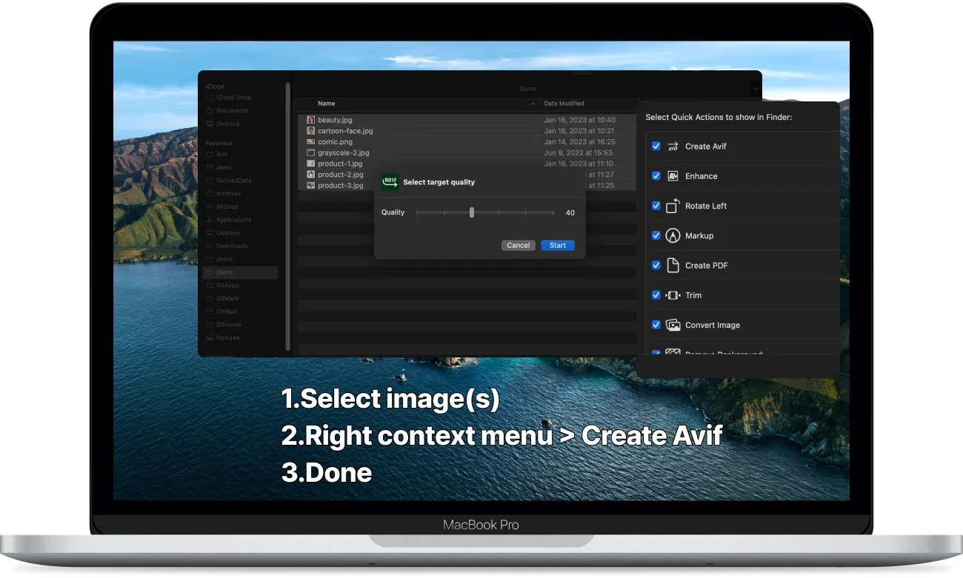The height and width of the screenshot is (578, 963).
Task: Open the GitApps folder in the sidebar
Action: pos(222,285)
